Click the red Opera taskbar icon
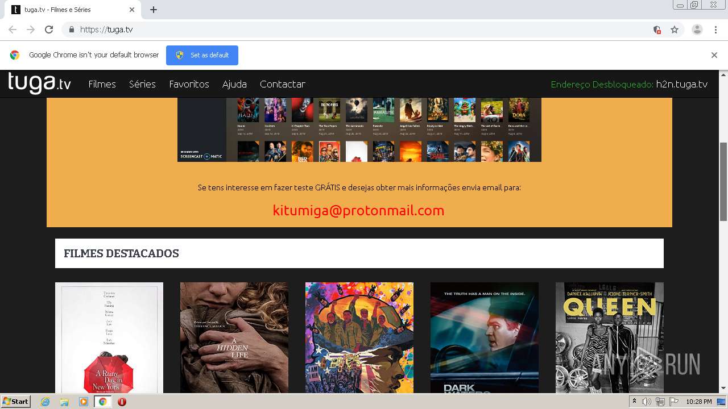The height and width of the screenshot is (409, 728). pos(122,402)
